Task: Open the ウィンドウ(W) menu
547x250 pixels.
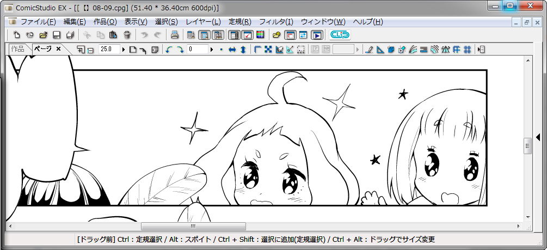Action: (323, 22)
